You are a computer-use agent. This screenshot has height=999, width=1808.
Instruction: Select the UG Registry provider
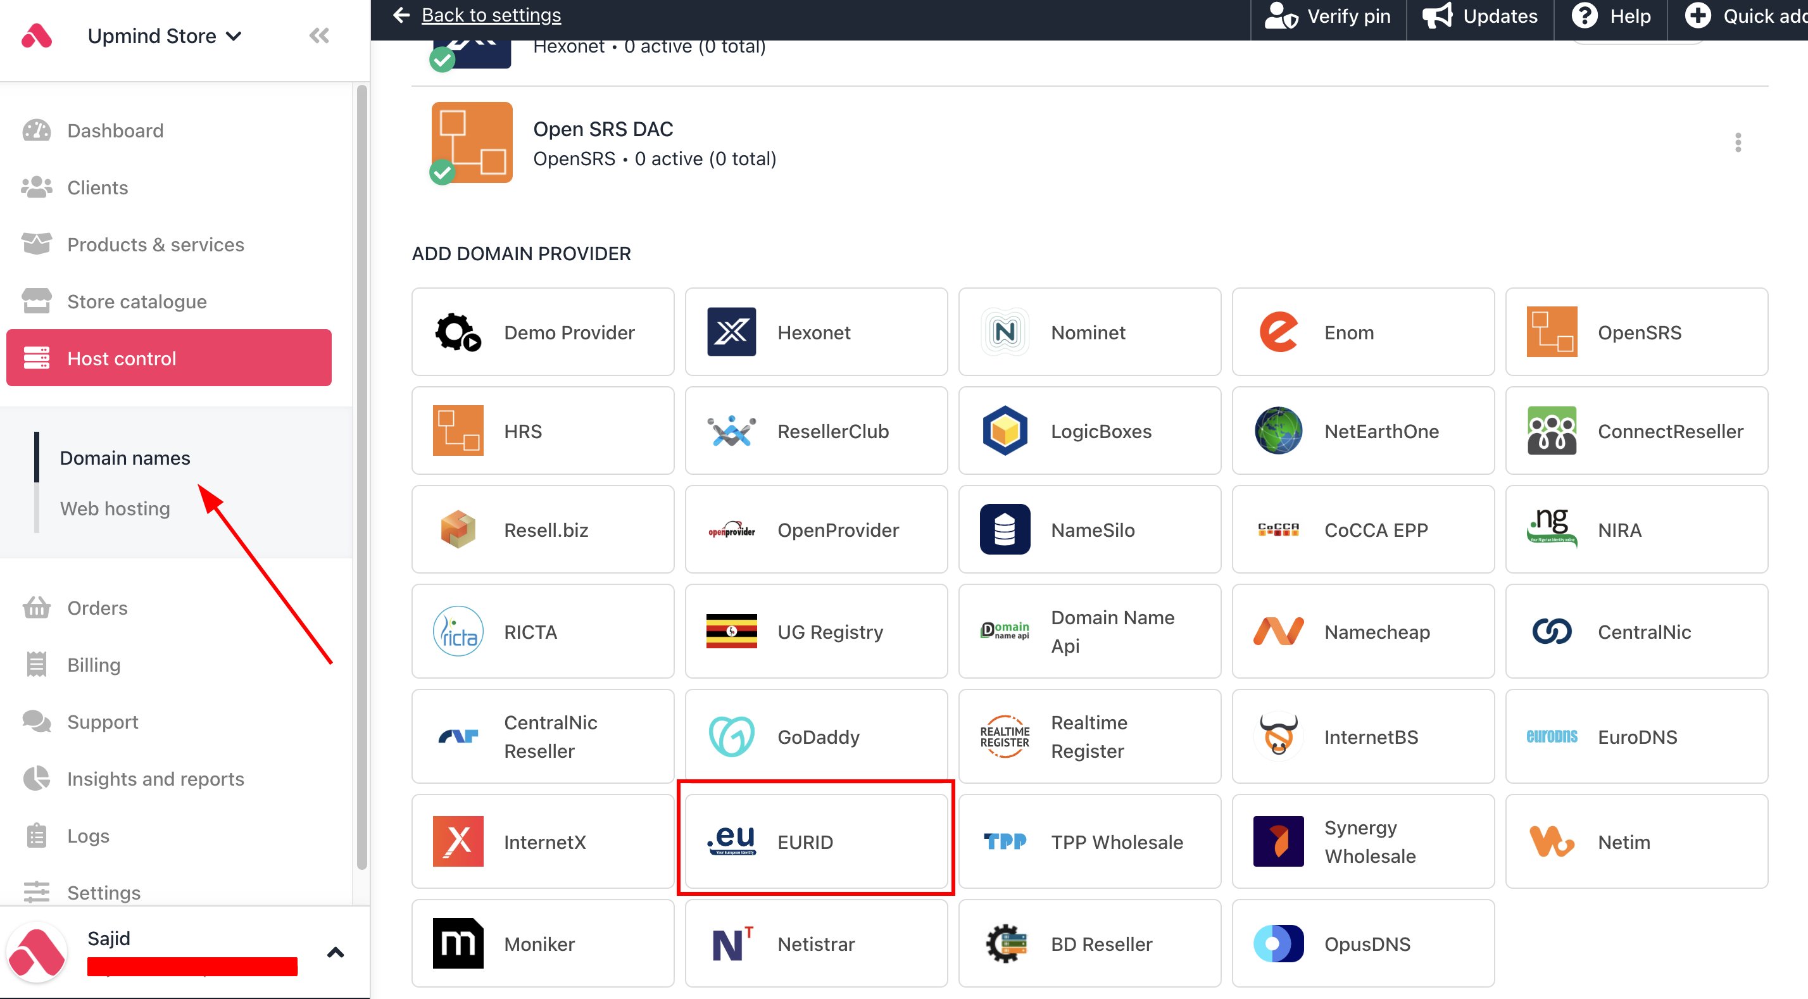(816, 632)
